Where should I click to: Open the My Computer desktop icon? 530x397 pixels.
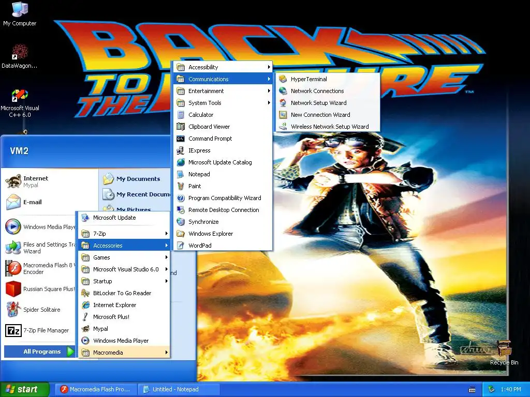(x=20, y=14)
